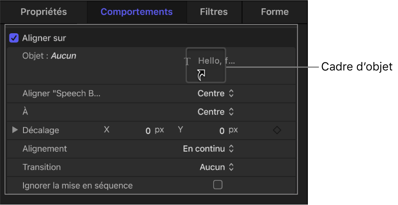Switch to the Forme tab
Image resolution: width=398 pixels, height=205 pixels.
coord(275,12)
